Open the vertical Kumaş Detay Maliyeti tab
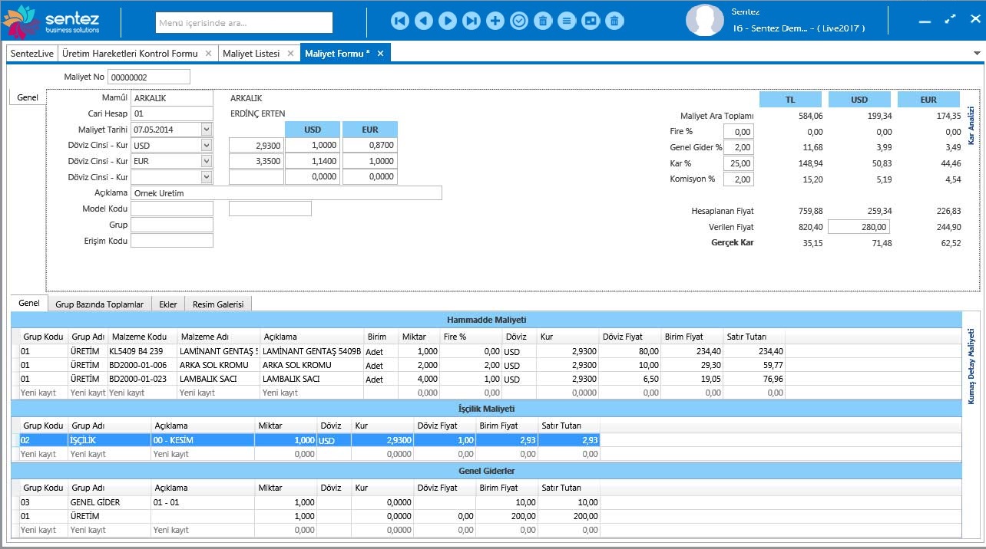Screen dimensions: 986x549 click(971, 366)
